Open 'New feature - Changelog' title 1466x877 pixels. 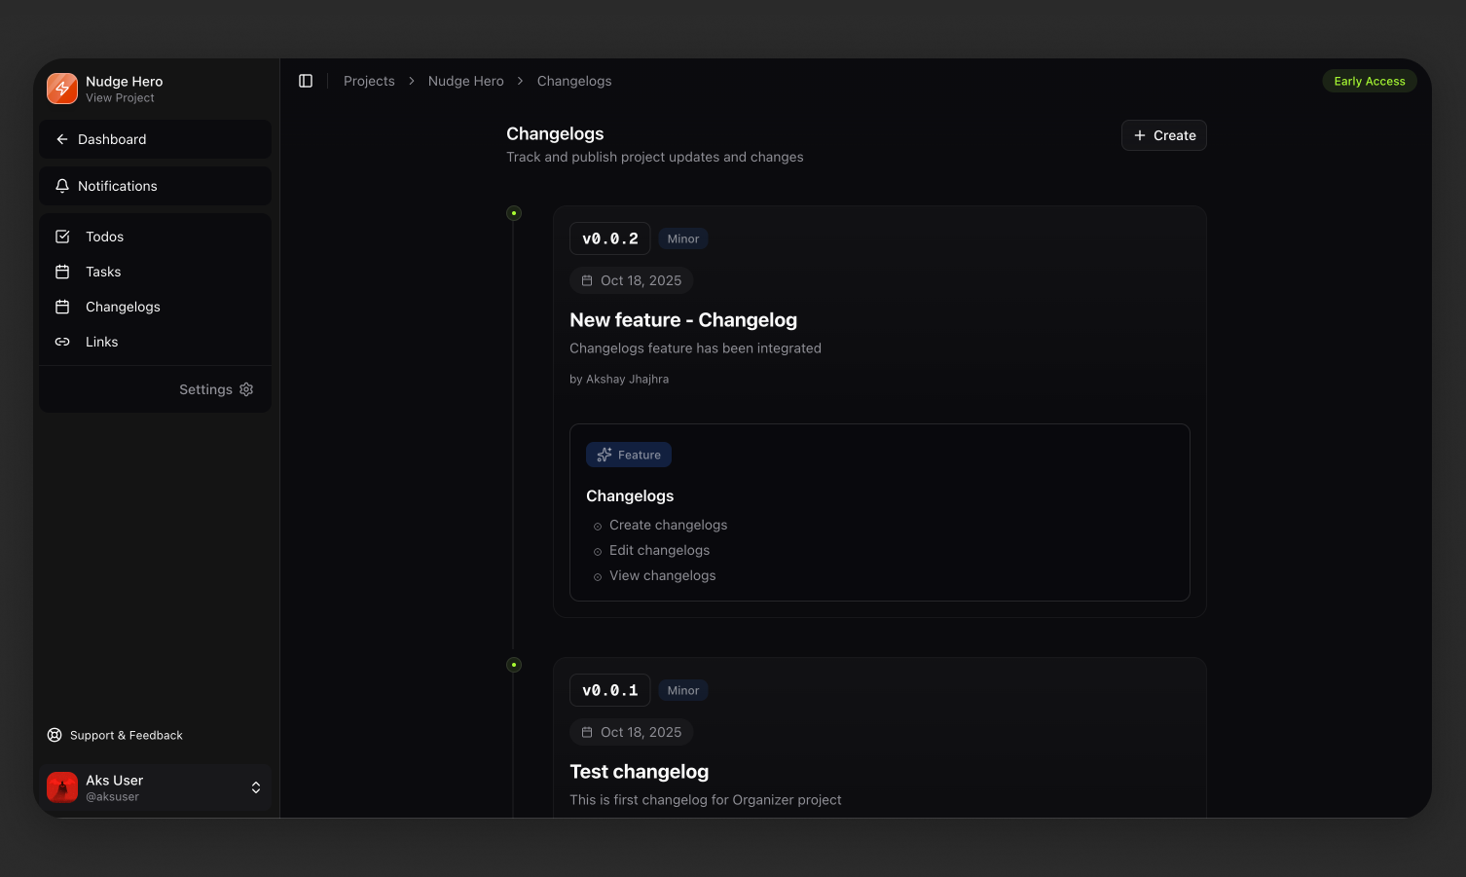pos(683,320)
